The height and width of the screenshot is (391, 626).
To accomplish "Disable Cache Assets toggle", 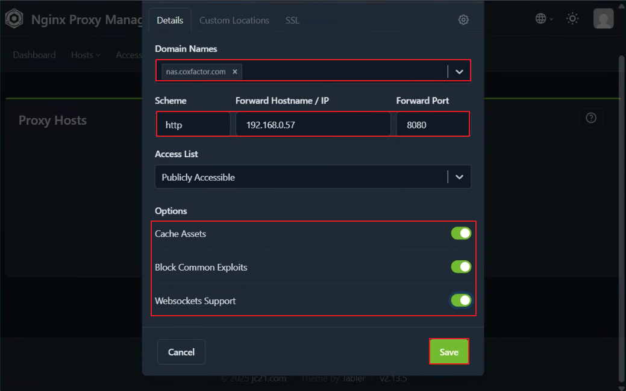I will pos(461,233).
